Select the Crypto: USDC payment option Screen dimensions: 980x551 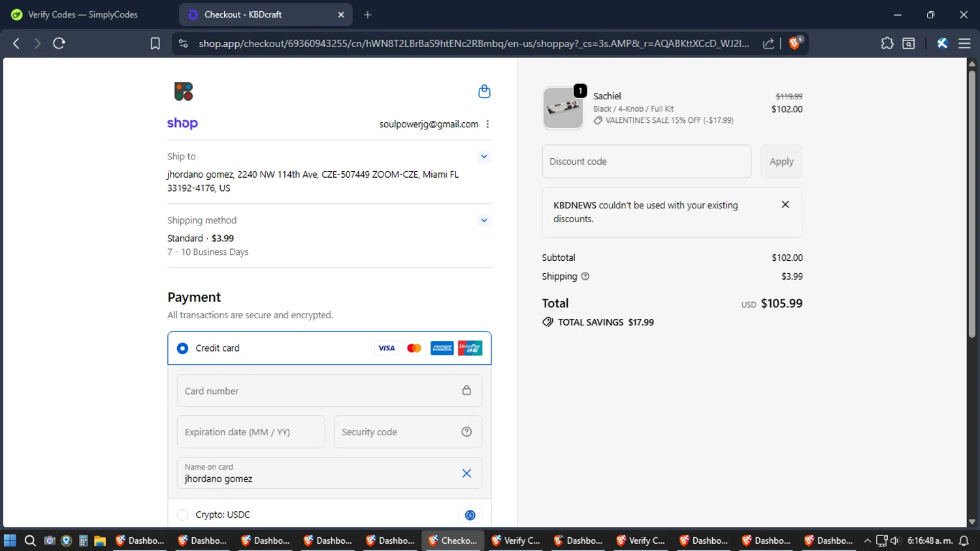click(183, 515)
